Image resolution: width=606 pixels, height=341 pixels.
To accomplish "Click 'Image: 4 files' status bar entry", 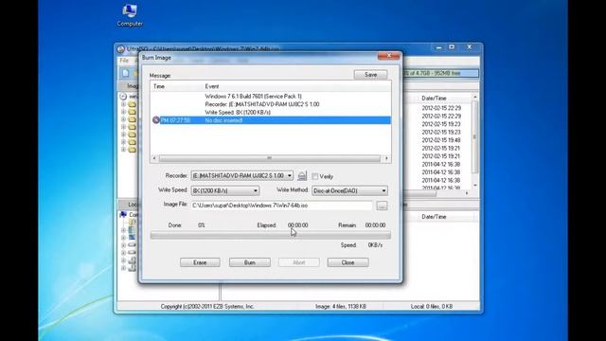I will coord(341,307).
